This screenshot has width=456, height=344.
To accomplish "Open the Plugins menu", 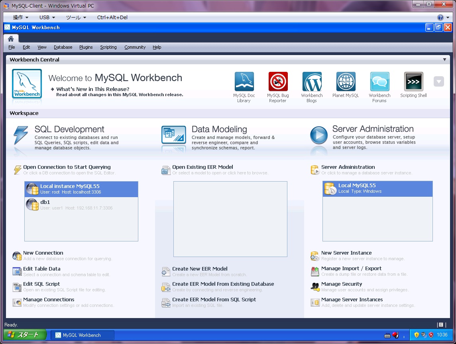I will (86, 47).
